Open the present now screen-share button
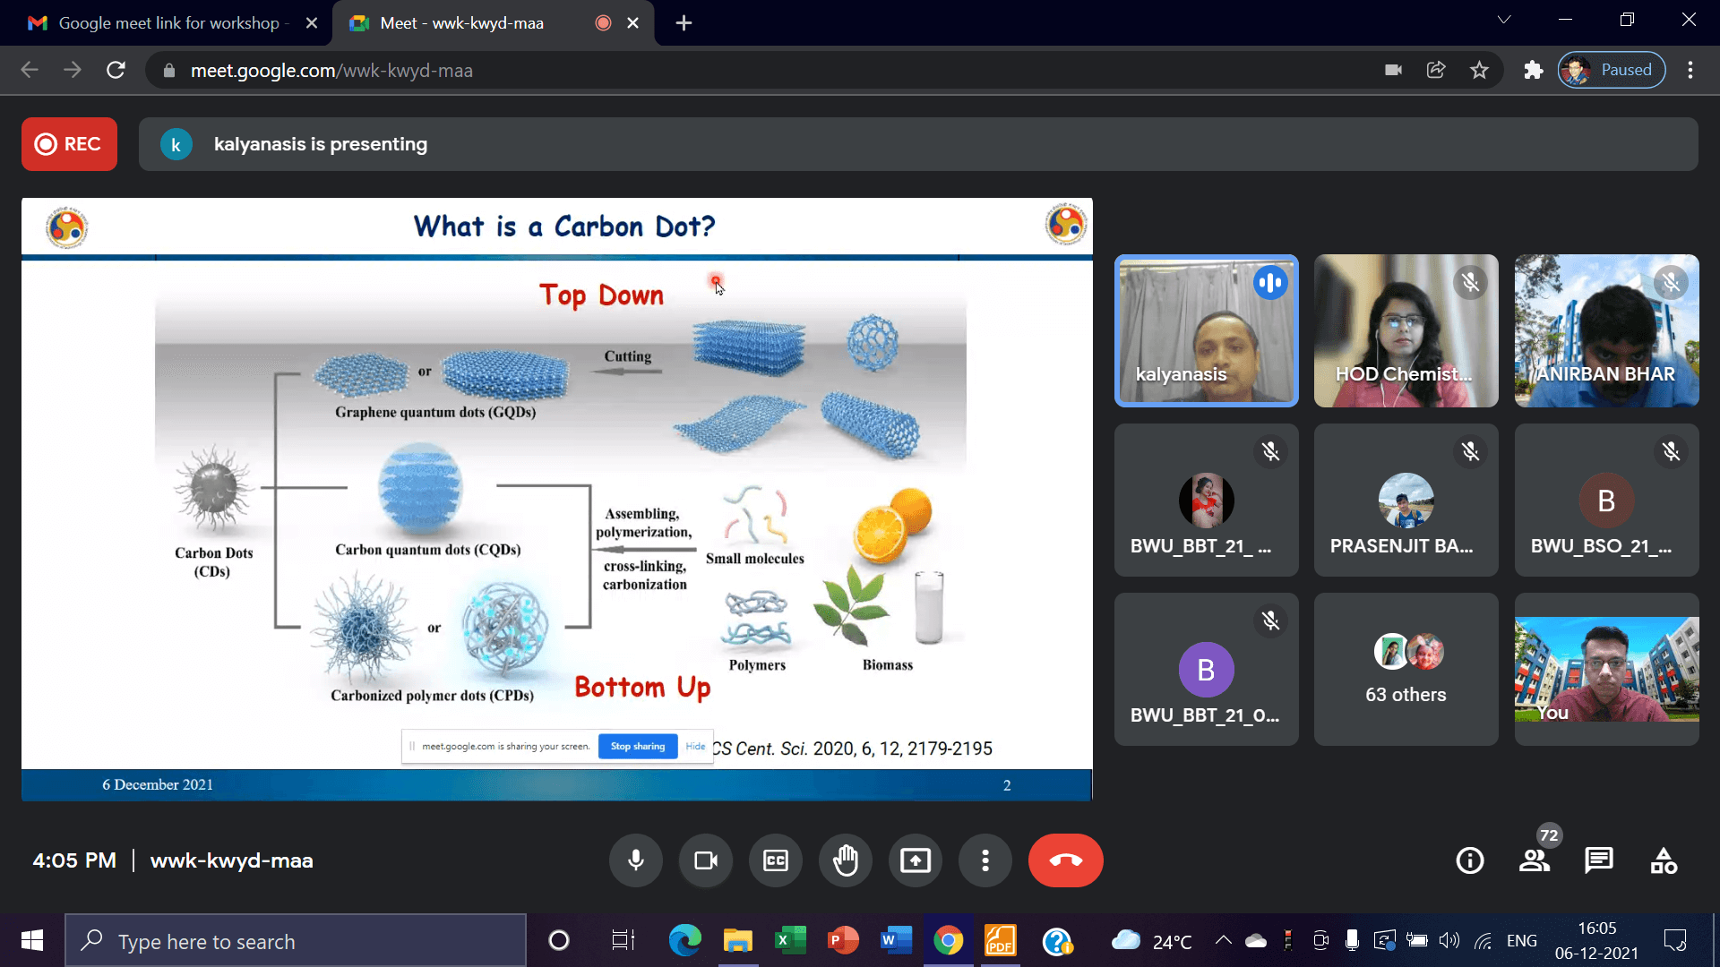The image size is (1720, 967). (x=916, y=860)
